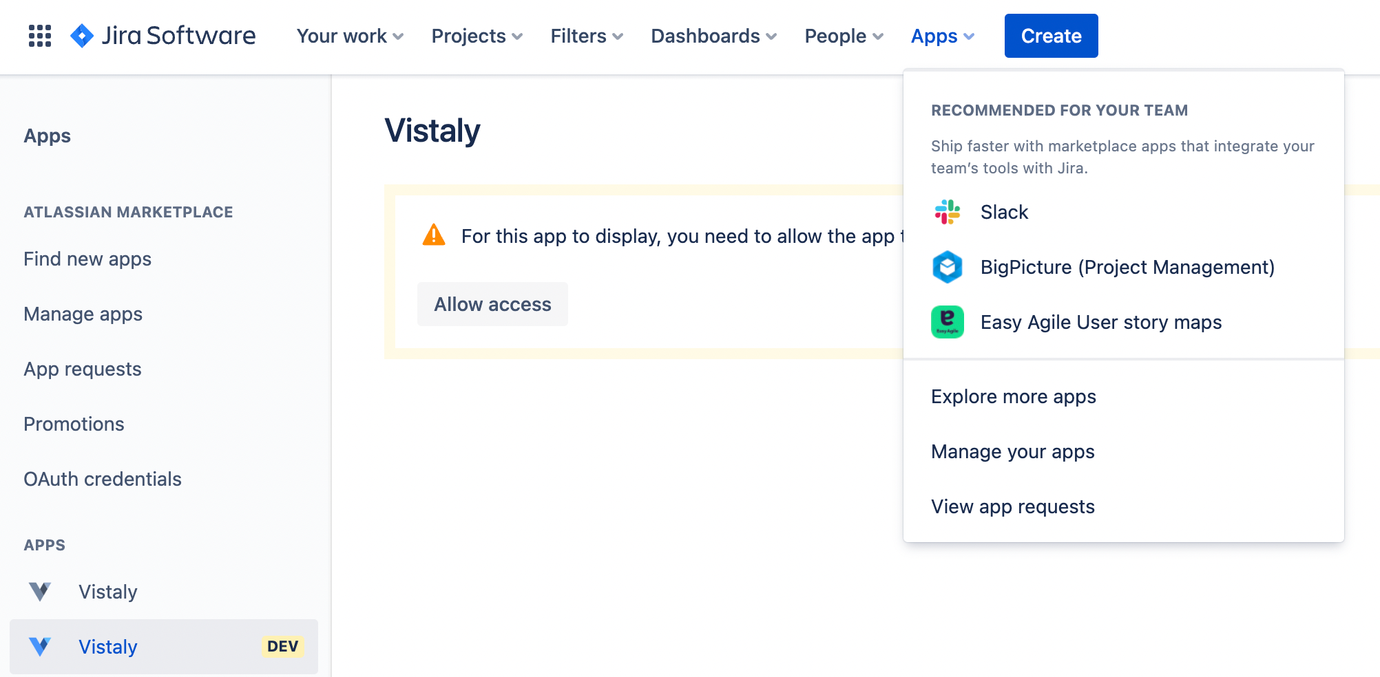
Task: Open Manage your apps menu entry
Action: (x=1124, y=451)
